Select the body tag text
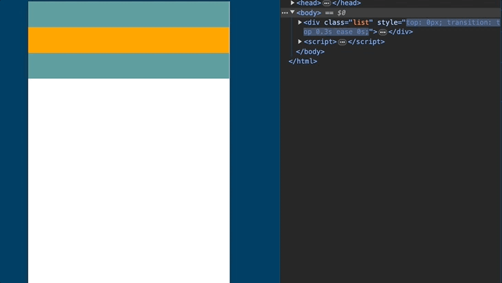Screen dimensions: 502x283 [309, 13]
